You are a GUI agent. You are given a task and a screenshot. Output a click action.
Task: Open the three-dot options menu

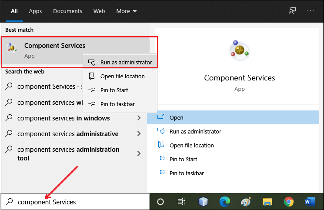point(311,11)
